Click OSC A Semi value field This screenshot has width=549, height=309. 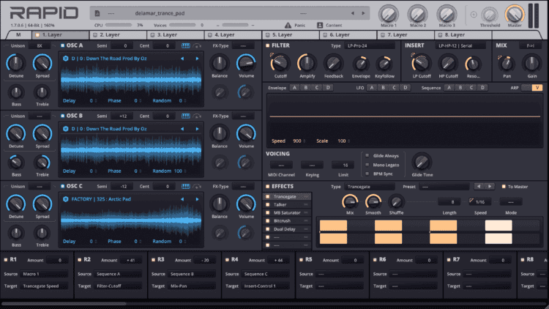pos(121,45)
